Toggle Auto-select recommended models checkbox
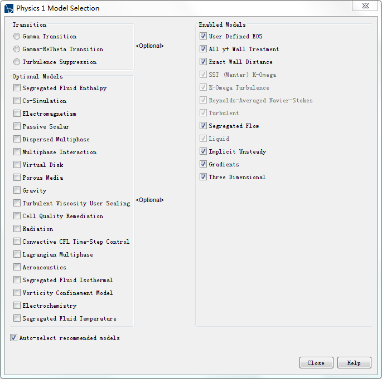Image resolution: width=382 pixels, height=379 pixels. click(x=14, y=338)
